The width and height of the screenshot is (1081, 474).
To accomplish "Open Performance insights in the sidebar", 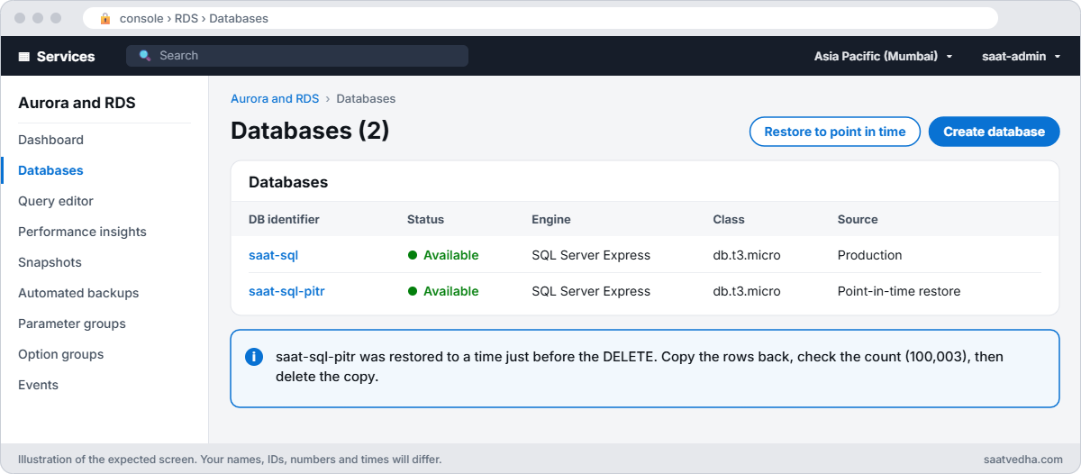I will (x=82, y=232).
